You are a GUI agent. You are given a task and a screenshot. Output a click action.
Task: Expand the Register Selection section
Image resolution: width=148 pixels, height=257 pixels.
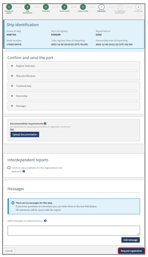tap(74, 66)
